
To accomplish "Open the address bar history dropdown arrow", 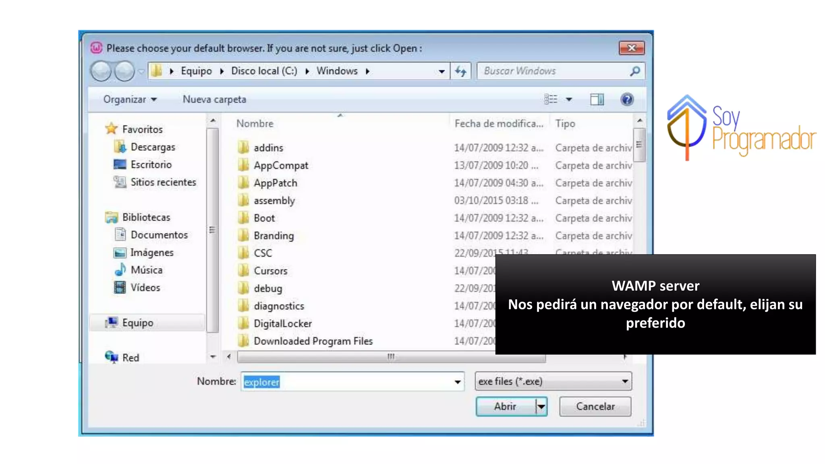I will pyautogui.click(x=442, y=71).
